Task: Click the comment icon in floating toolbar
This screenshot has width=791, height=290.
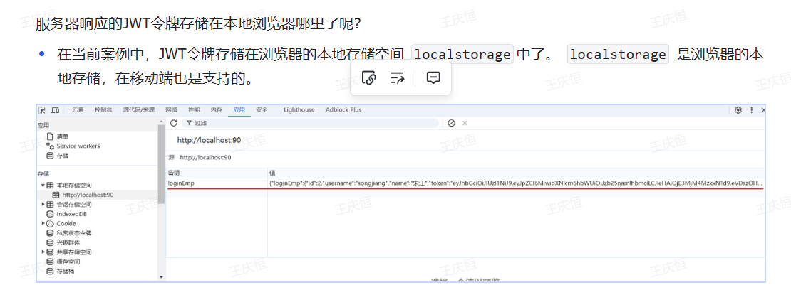Action: (x=433, y=78)
